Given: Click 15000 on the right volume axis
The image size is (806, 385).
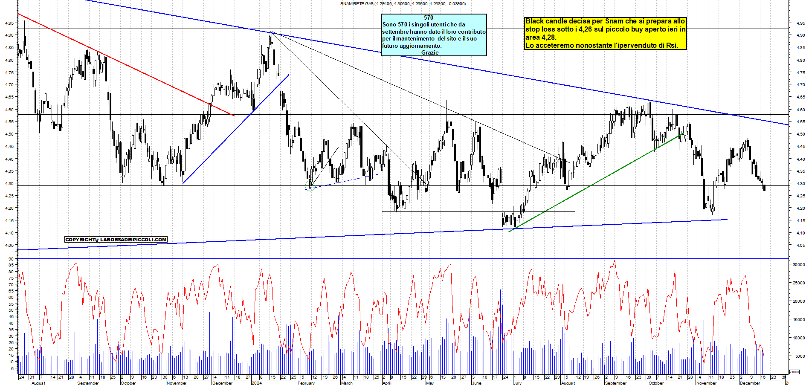Looking at the screenshot, I should (x=798, y=319).
